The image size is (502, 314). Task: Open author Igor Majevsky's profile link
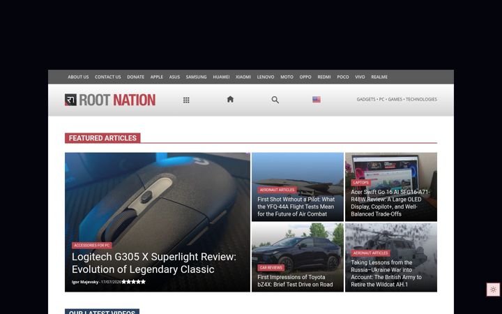click(x=85, y=282)
